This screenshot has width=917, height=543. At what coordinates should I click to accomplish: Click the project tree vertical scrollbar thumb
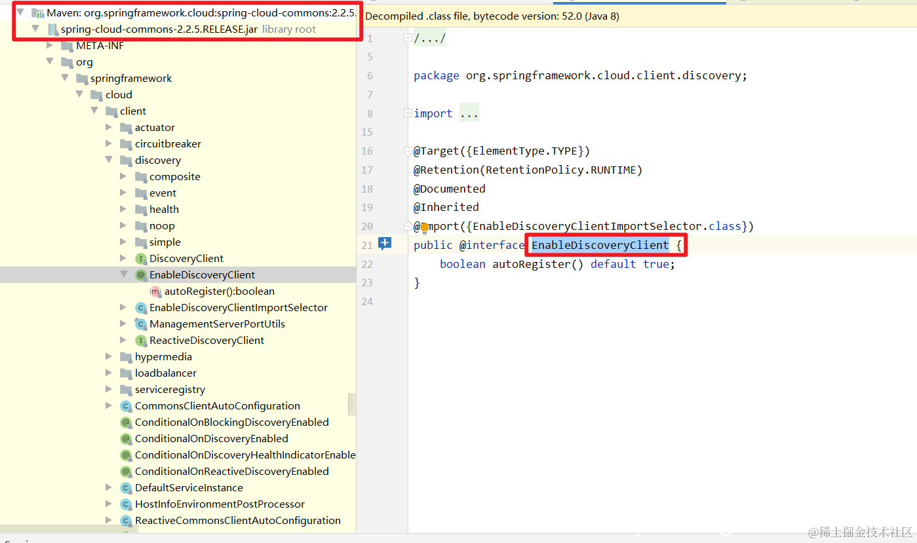pyautogui.click(x=352, y=404)
